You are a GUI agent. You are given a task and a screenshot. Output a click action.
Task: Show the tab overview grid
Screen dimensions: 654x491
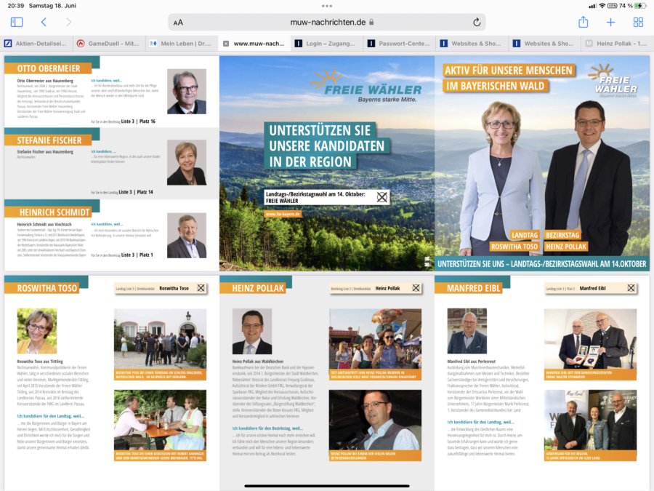point(638,23)
